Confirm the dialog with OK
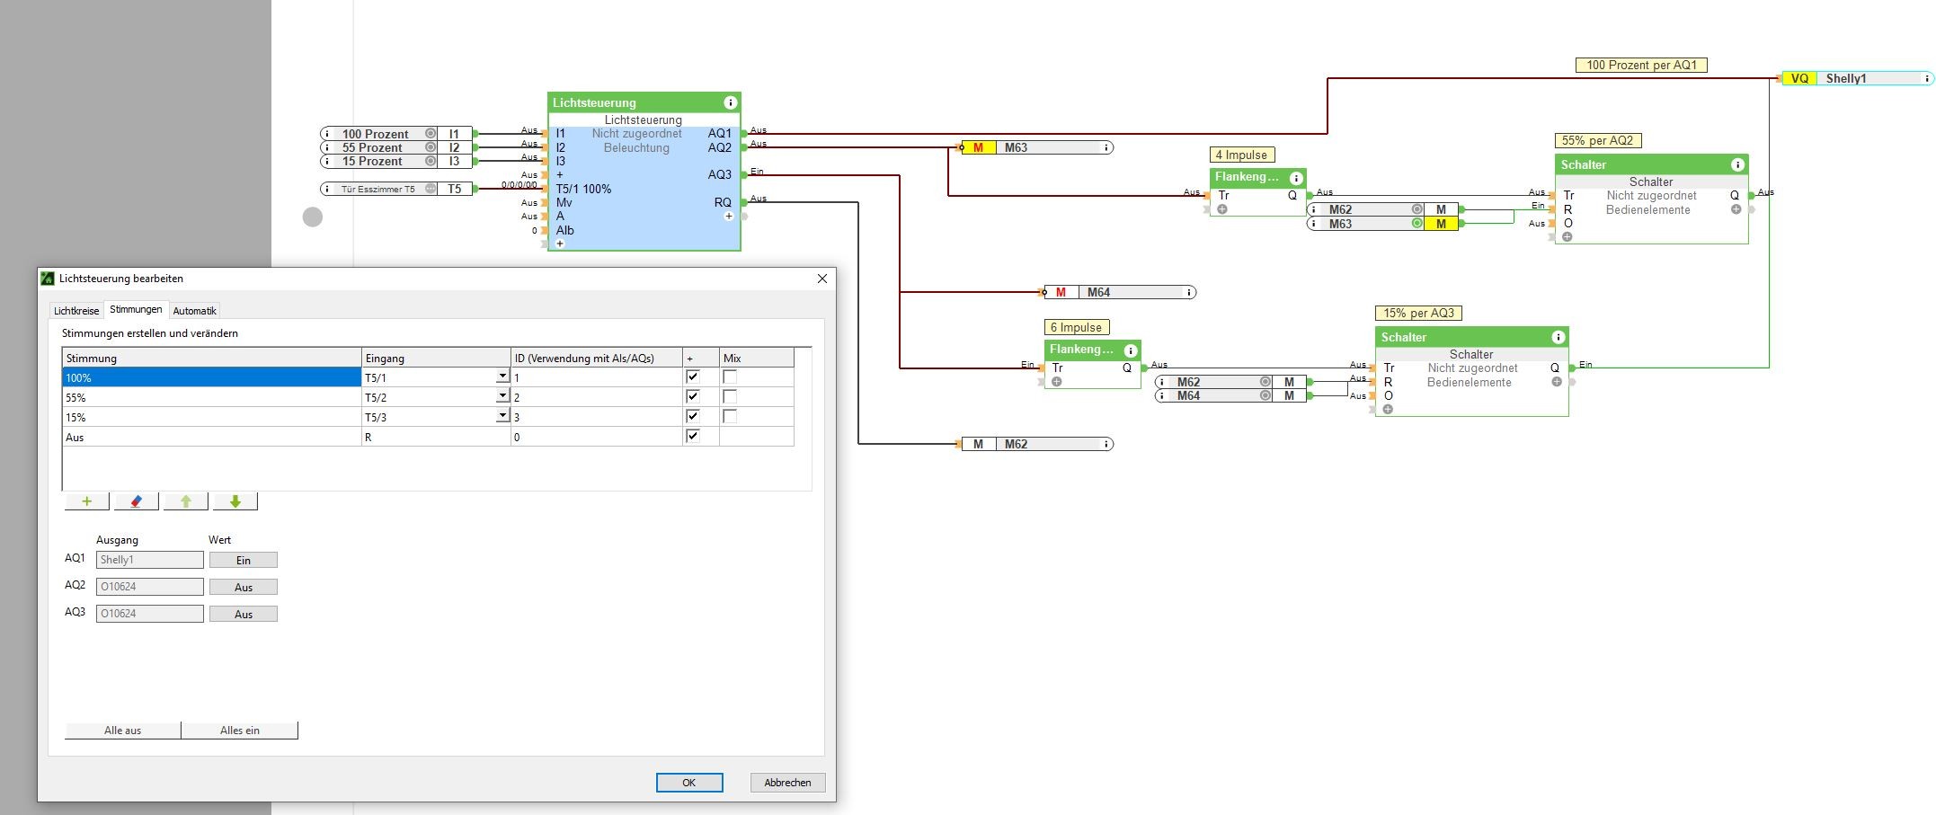 [x=688, y=783]
